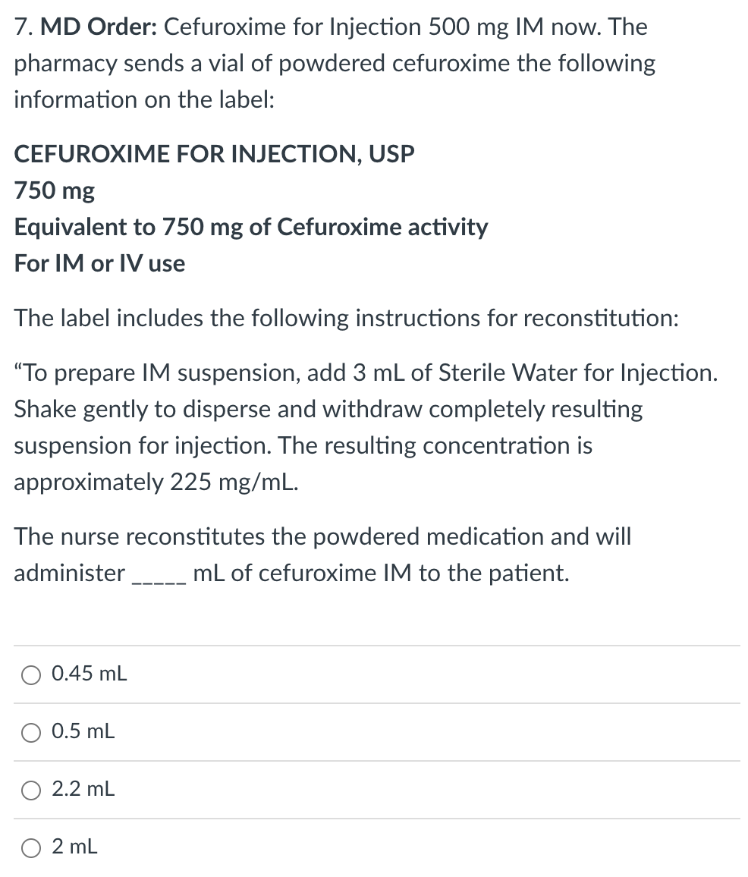Click the CEFUROXIME FOR INJECTION, USP heading

click(214, 154)
